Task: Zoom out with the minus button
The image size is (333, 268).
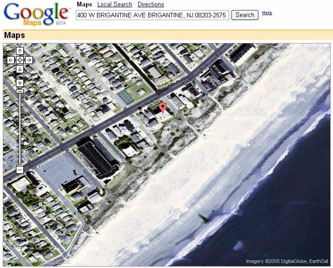Action: [x=20, y=170]
